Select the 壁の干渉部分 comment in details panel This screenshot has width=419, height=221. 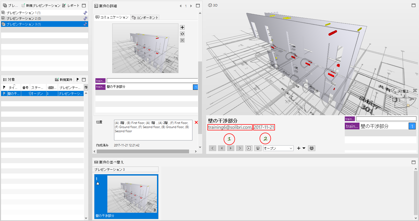pos(146,87)
